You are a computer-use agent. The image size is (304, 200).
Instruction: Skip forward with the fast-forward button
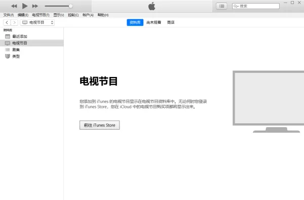(35, 6)
